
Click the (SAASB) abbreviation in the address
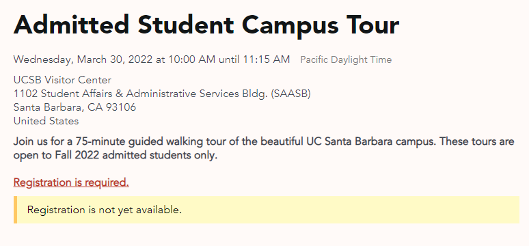coord(290,94)
